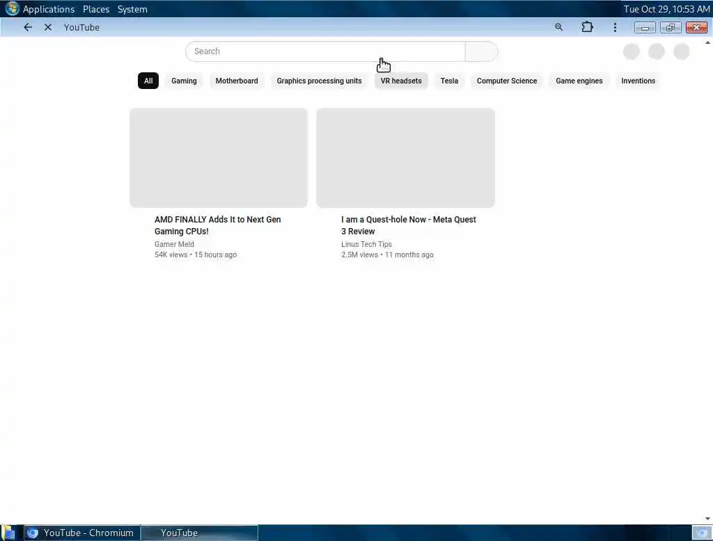Image resolution: width=713 pixels, height=541 pixels.
Task: Restore the browser window size
Action: point(671,27)
